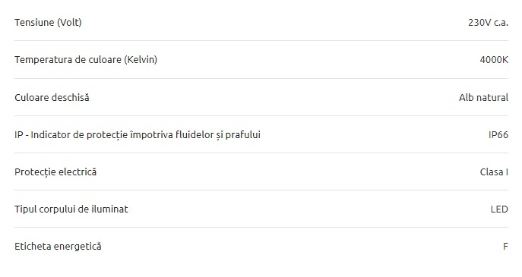Select the Alb natural value
The width and height of the screenshot is (522, 277).
[484, 97]
